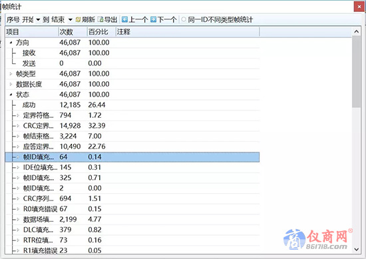Select the DLC填充... row
366x259 pixels.
(x=132, y=230)
